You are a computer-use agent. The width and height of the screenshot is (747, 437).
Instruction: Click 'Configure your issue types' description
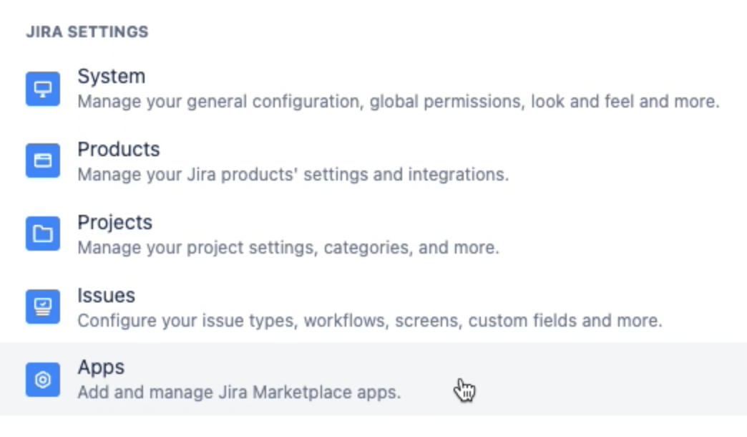(x=370, y=321)
